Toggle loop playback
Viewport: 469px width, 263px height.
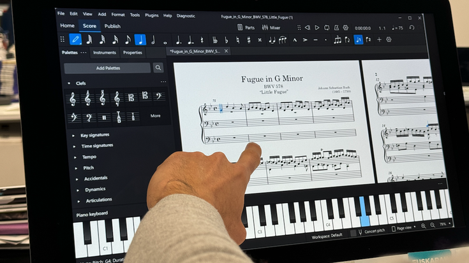327,28
